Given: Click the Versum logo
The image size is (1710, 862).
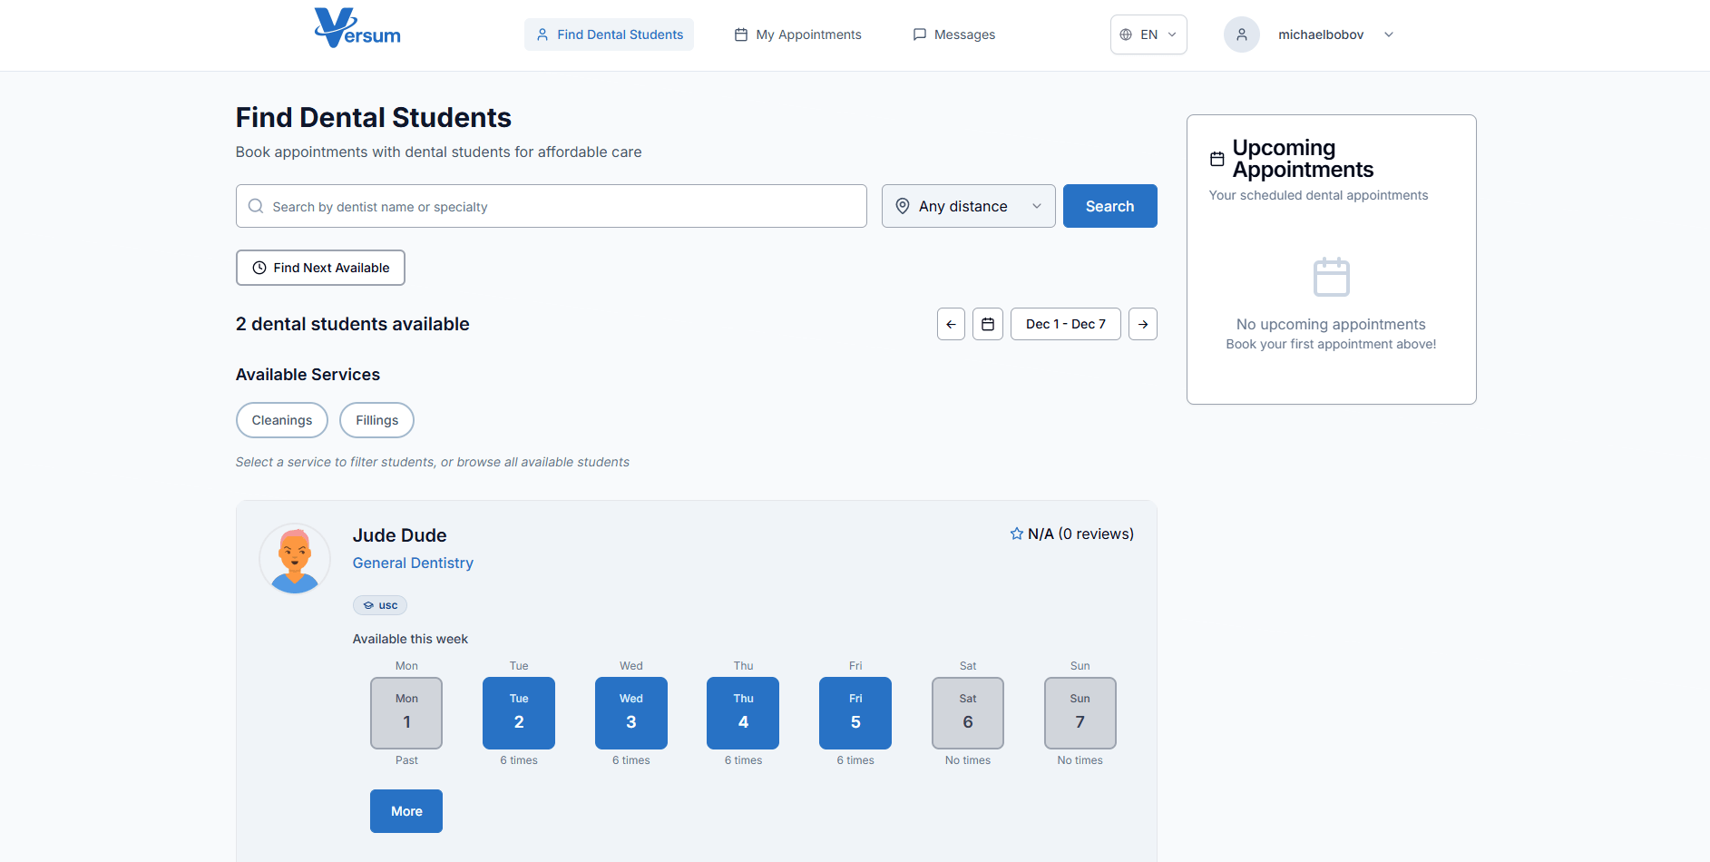Looking at the screenshot, I should (357, 29).
